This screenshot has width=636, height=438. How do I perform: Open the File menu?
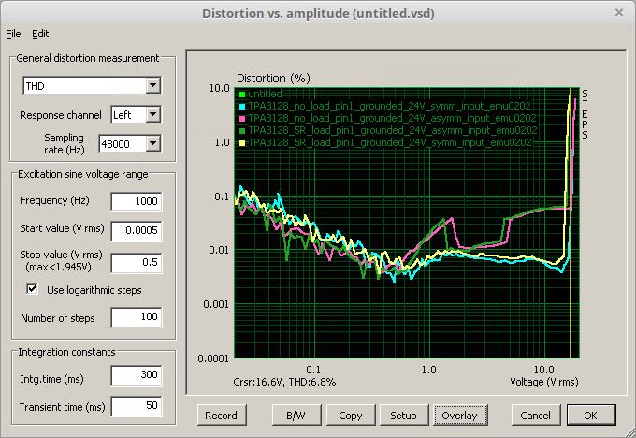tap(13, 34)
